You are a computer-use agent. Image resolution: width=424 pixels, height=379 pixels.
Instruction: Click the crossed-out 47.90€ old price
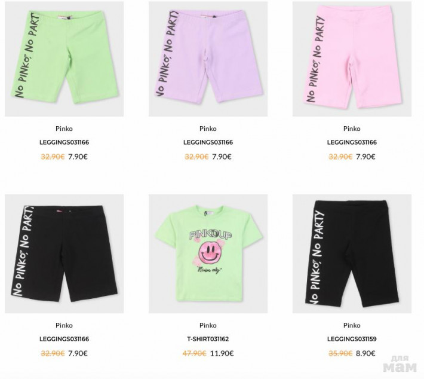195,353
